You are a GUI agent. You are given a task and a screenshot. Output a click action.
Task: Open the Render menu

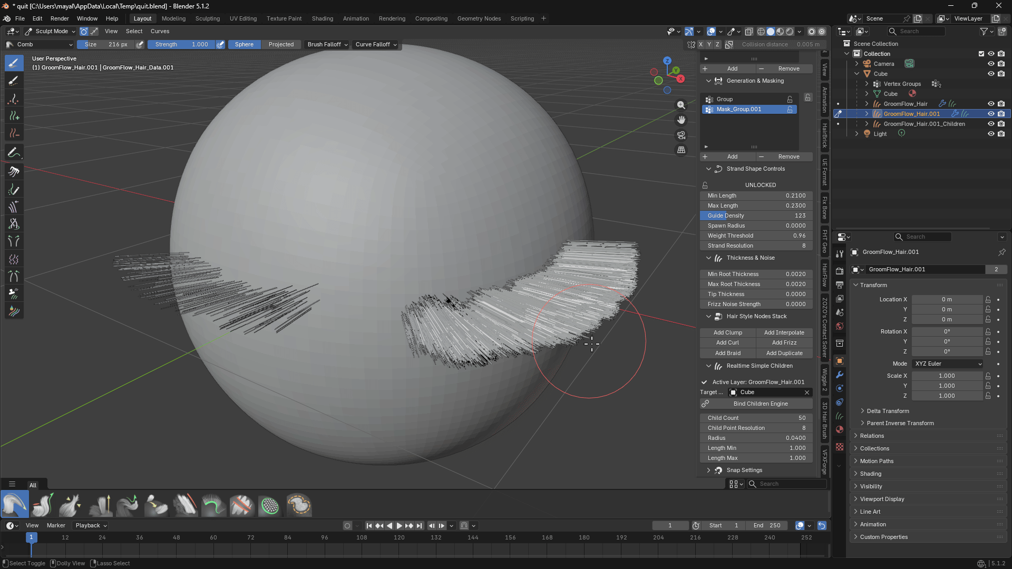coord(60,18)
